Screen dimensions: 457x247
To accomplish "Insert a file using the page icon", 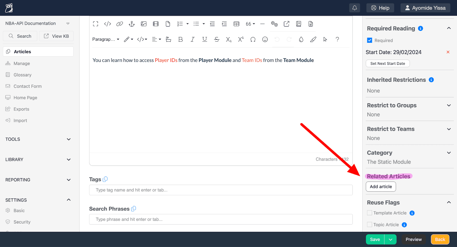I will (x=168, y=24).
